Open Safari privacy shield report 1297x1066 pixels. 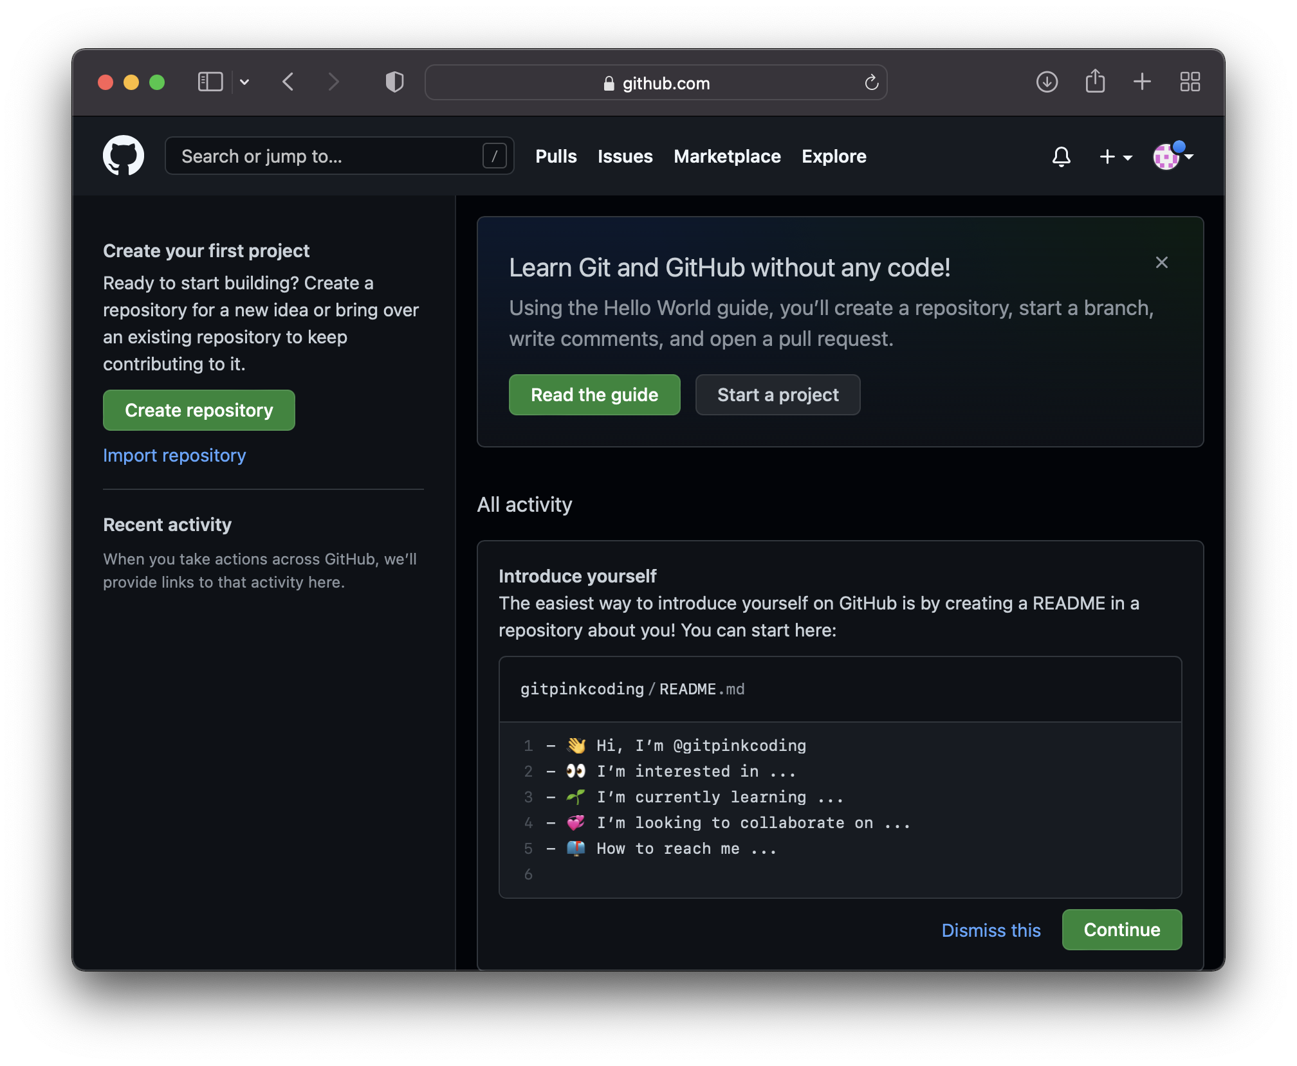pyautogui.click(x=394, y=82)
